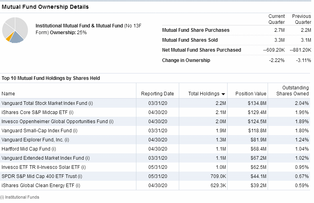Click Mutual Fund Share Purchases label

click(x=195, y=30)
